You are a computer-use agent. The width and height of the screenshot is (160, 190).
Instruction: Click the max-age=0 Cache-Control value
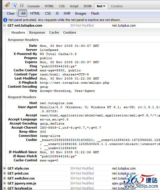tap(49, 160)
